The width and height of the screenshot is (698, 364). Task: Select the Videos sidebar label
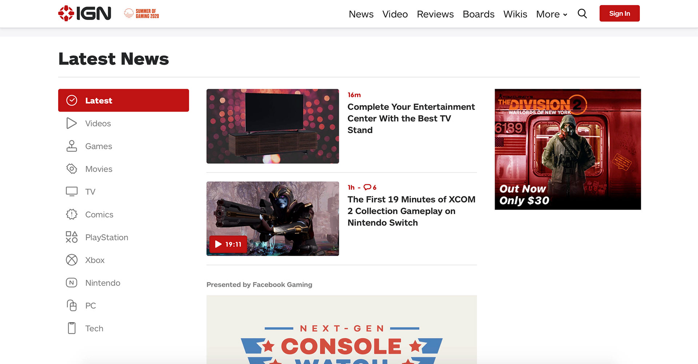click(x=98, y=124)
